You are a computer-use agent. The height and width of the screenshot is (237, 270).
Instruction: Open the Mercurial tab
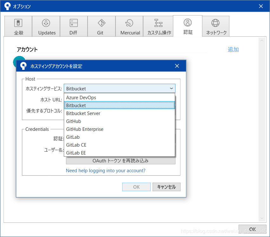[129, 26]
